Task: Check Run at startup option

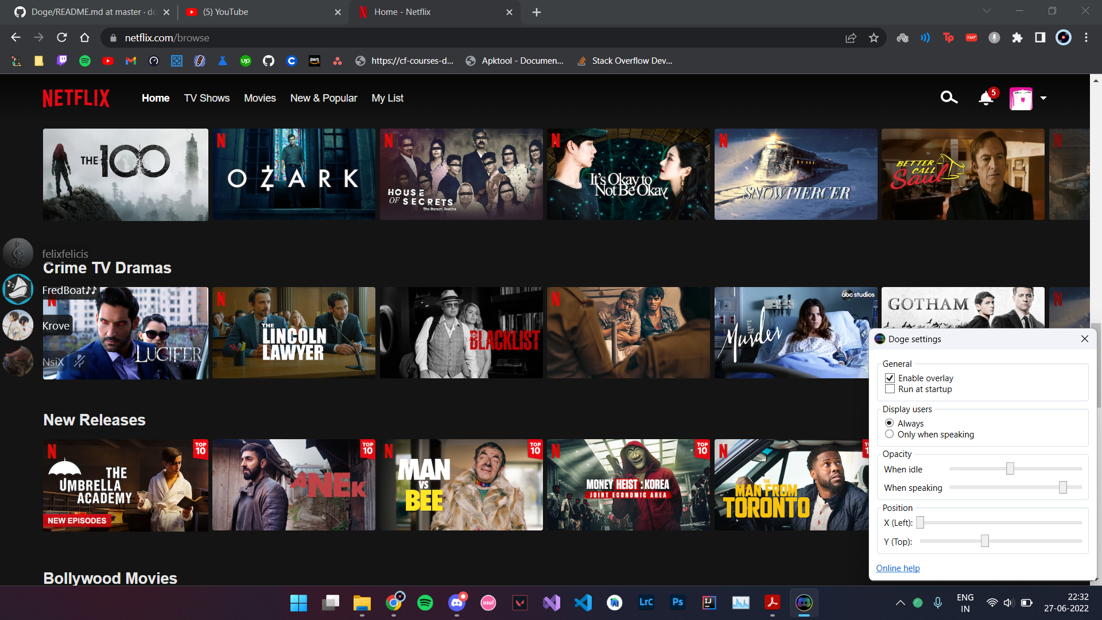Action: click(x=890, y=389)
